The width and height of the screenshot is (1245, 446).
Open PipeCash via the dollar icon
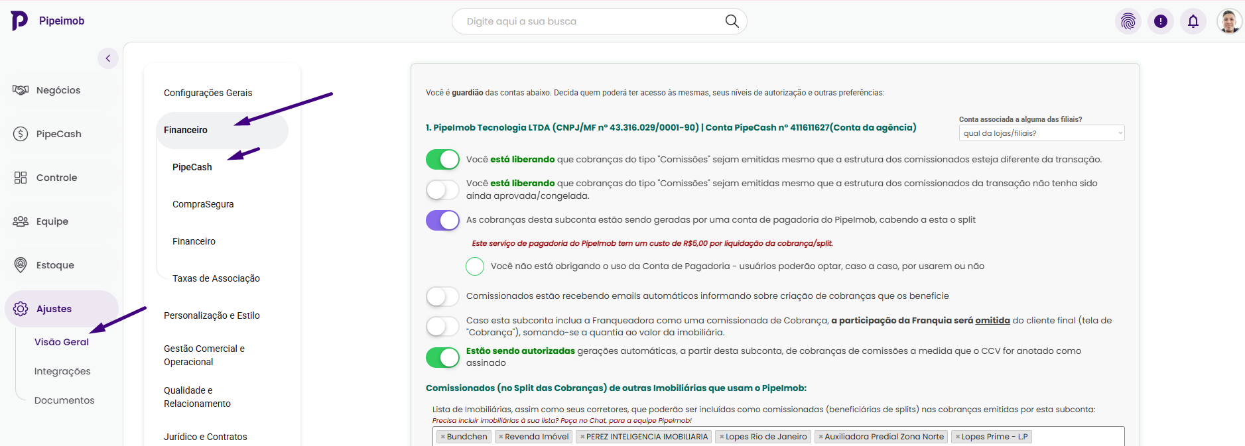(21, 134)
